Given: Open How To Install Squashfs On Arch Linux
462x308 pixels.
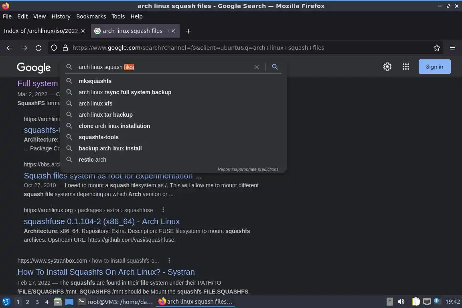Looking at the screenshot, I should click(x=106, y=272).
